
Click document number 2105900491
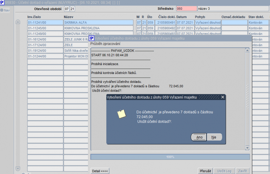pos(165,22)
